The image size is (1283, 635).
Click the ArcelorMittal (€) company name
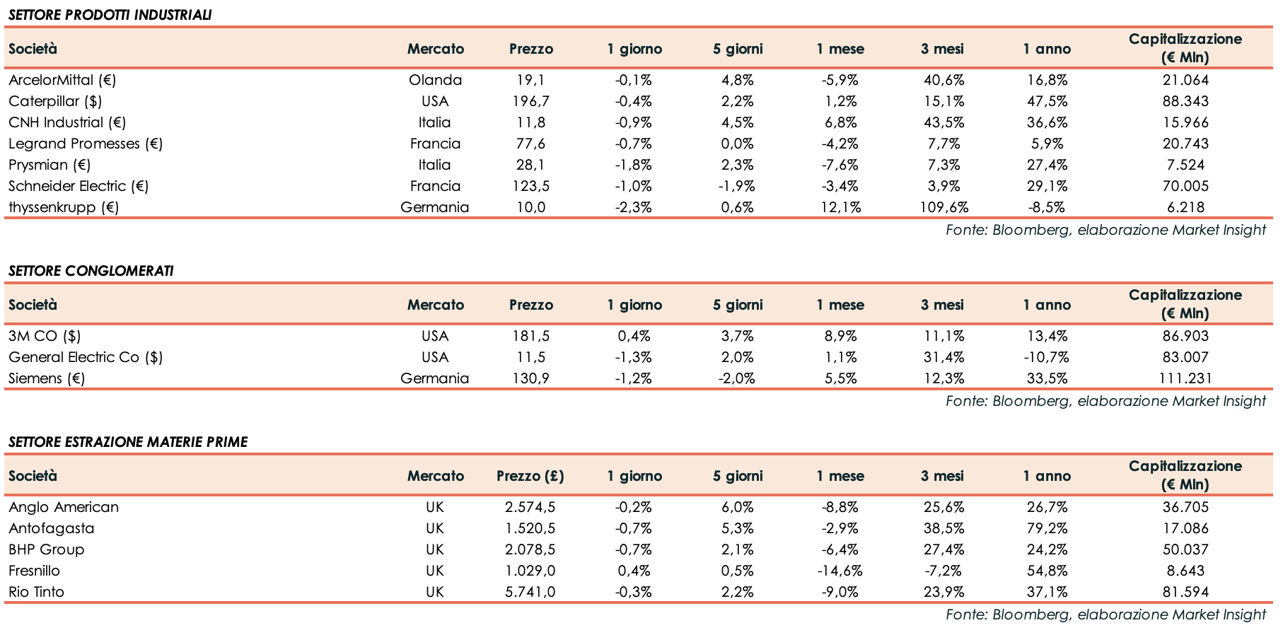[62, 80]
